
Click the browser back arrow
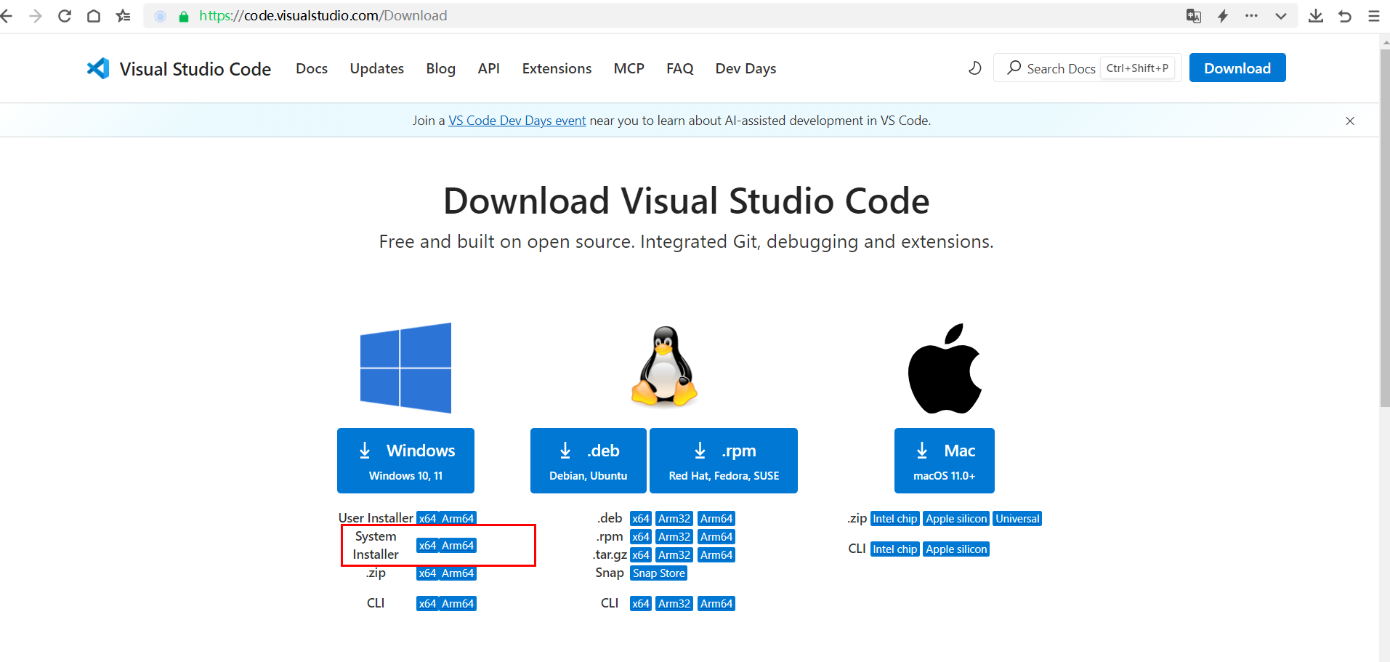pos(7,16)
